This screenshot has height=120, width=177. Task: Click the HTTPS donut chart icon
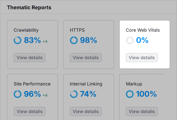coord(74,40)
